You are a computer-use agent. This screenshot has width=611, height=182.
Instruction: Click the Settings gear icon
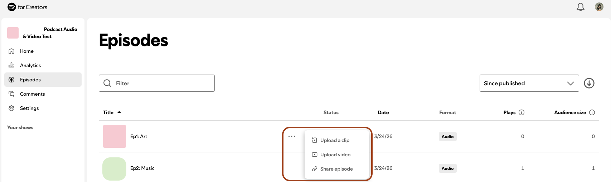tap(11, 108)
